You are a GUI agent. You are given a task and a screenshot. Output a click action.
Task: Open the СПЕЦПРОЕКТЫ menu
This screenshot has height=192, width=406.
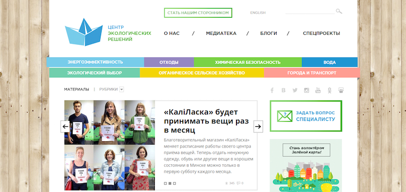[x=321, y=33]
